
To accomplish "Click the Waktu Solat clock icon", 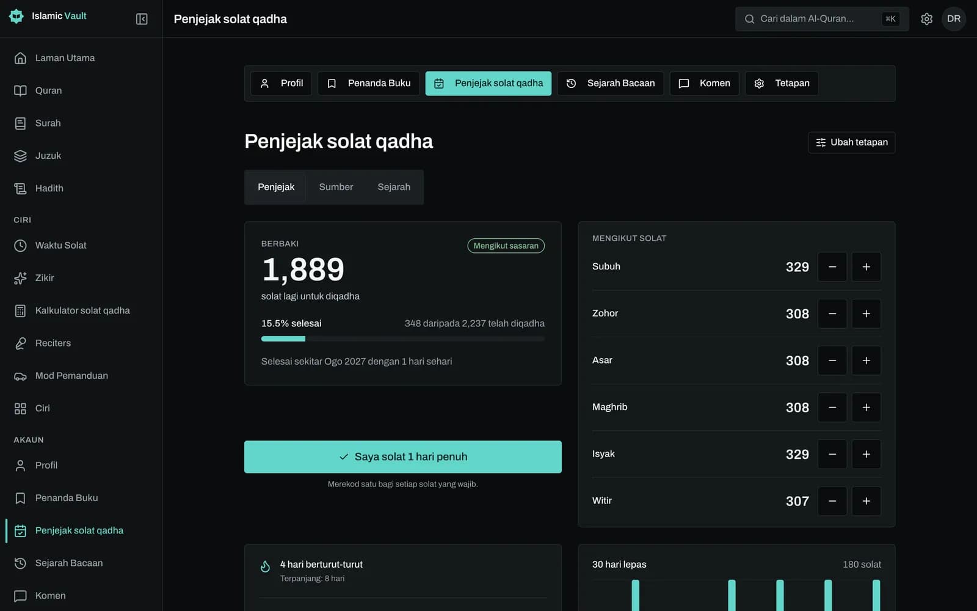I will pos(20,246).
